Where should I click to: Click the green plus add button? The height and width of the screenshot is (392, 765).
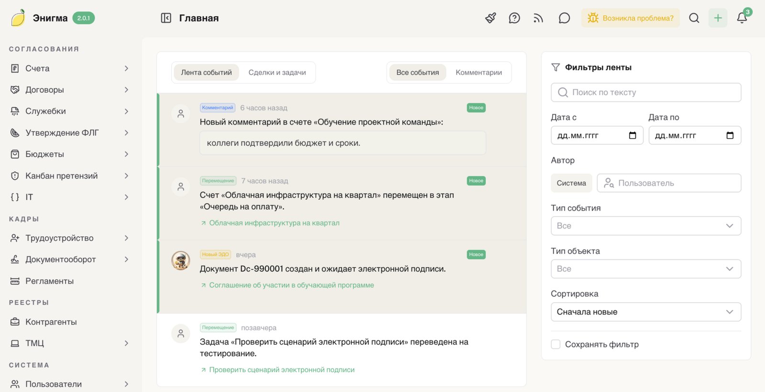(x=718, y=18)
